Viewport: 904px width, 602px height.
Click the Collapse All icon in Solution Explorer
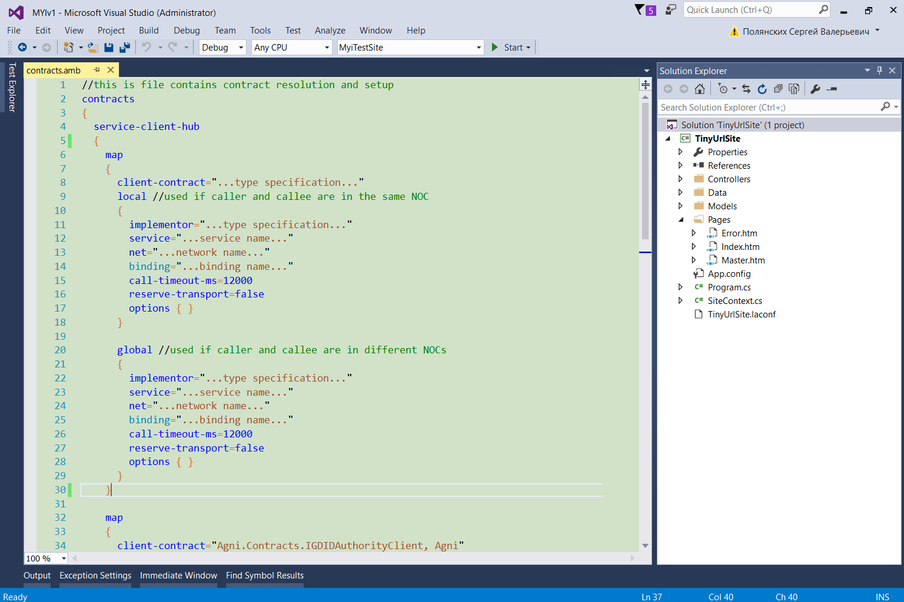pos(778,89)
